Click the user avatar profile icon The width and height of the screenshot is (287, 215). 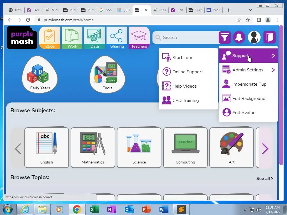click(x=254, y=37)
